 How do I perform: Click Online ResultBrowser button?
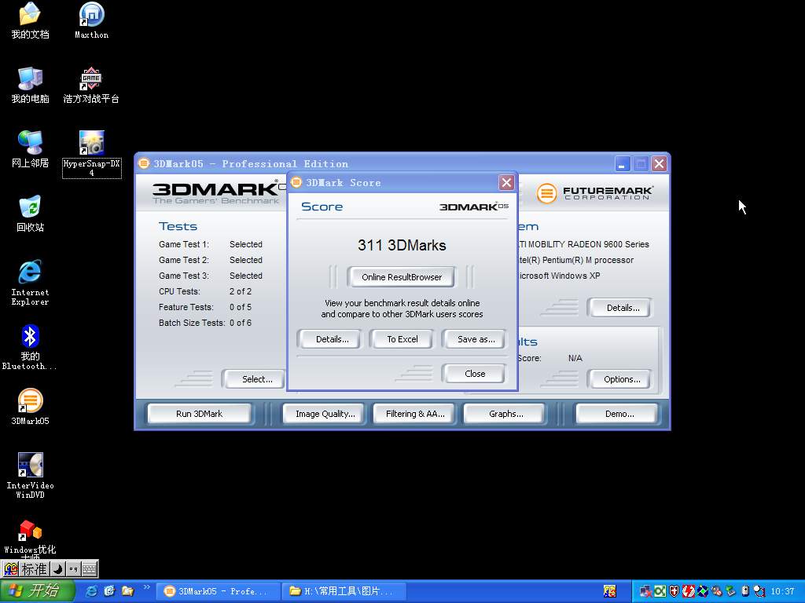pos(402,277)
